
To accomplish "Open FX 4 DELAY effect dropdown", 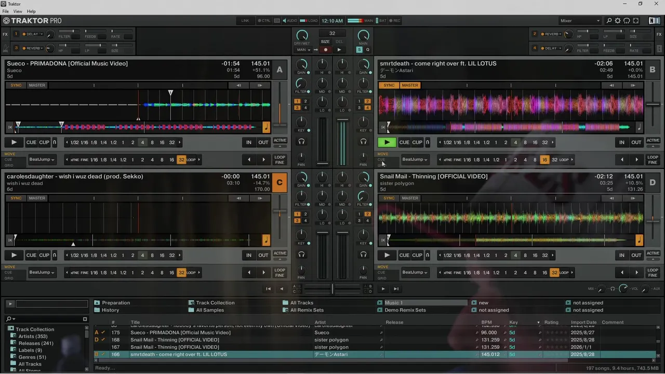I will click(551, 48).
